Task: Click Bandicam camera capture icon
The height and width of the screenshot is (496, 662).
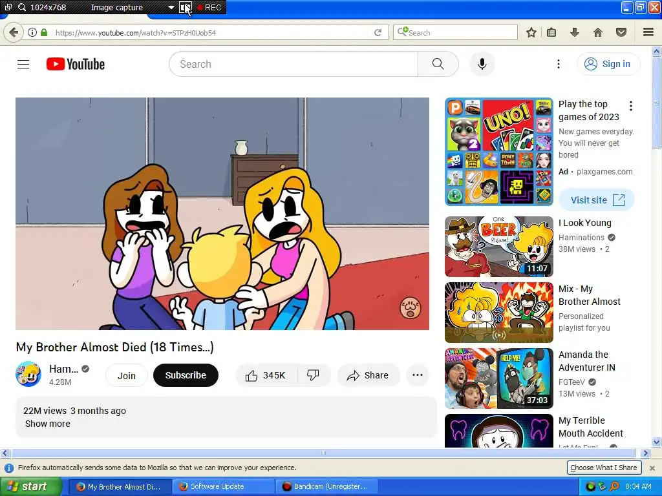Action: point(186,7)
